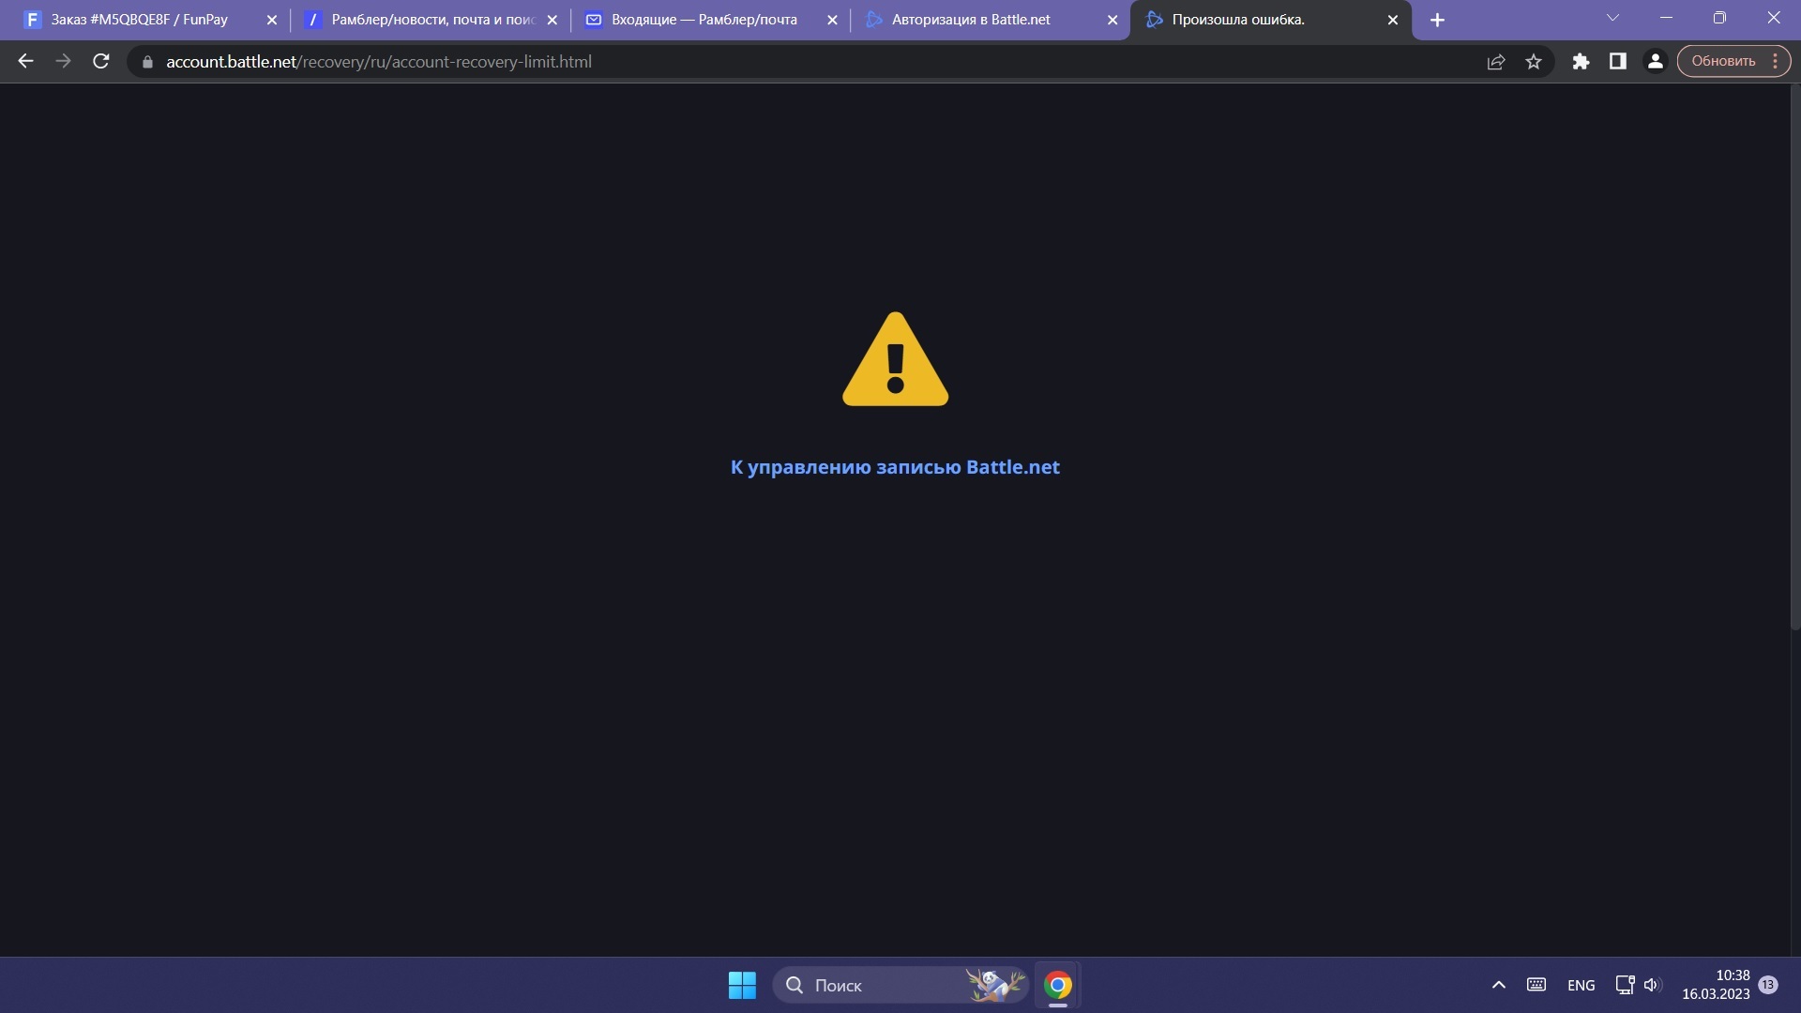
Task: Minimize the Chrome window
Action: pos(1666,18)
